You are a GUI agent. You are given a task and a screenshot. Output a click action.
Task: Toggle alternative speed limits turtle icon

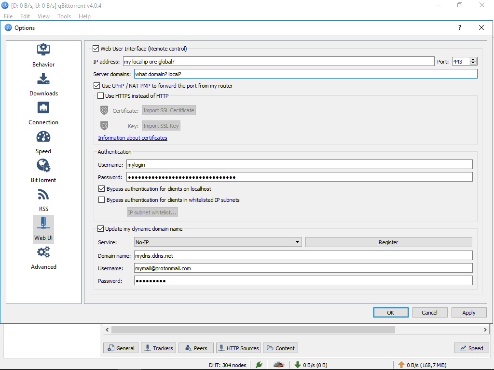279,365
